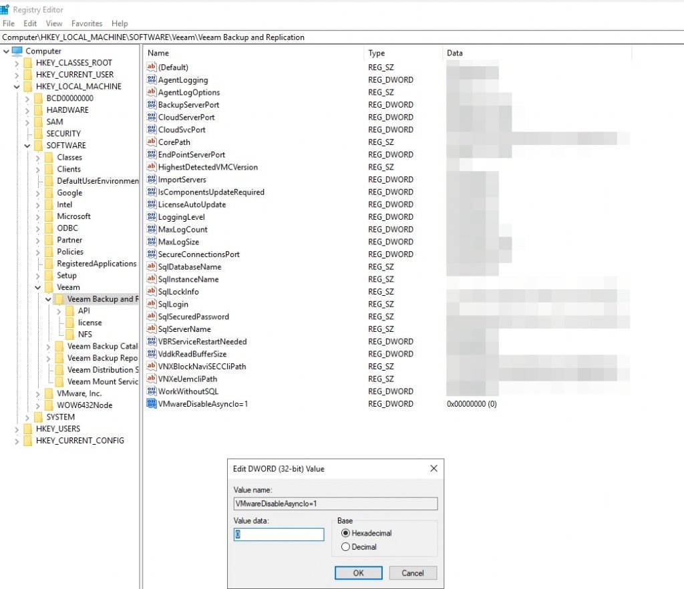Click the HighestDetectedVMCVersion string icon
The width and height of the screenshot is (684, 589).
[152, 166]
